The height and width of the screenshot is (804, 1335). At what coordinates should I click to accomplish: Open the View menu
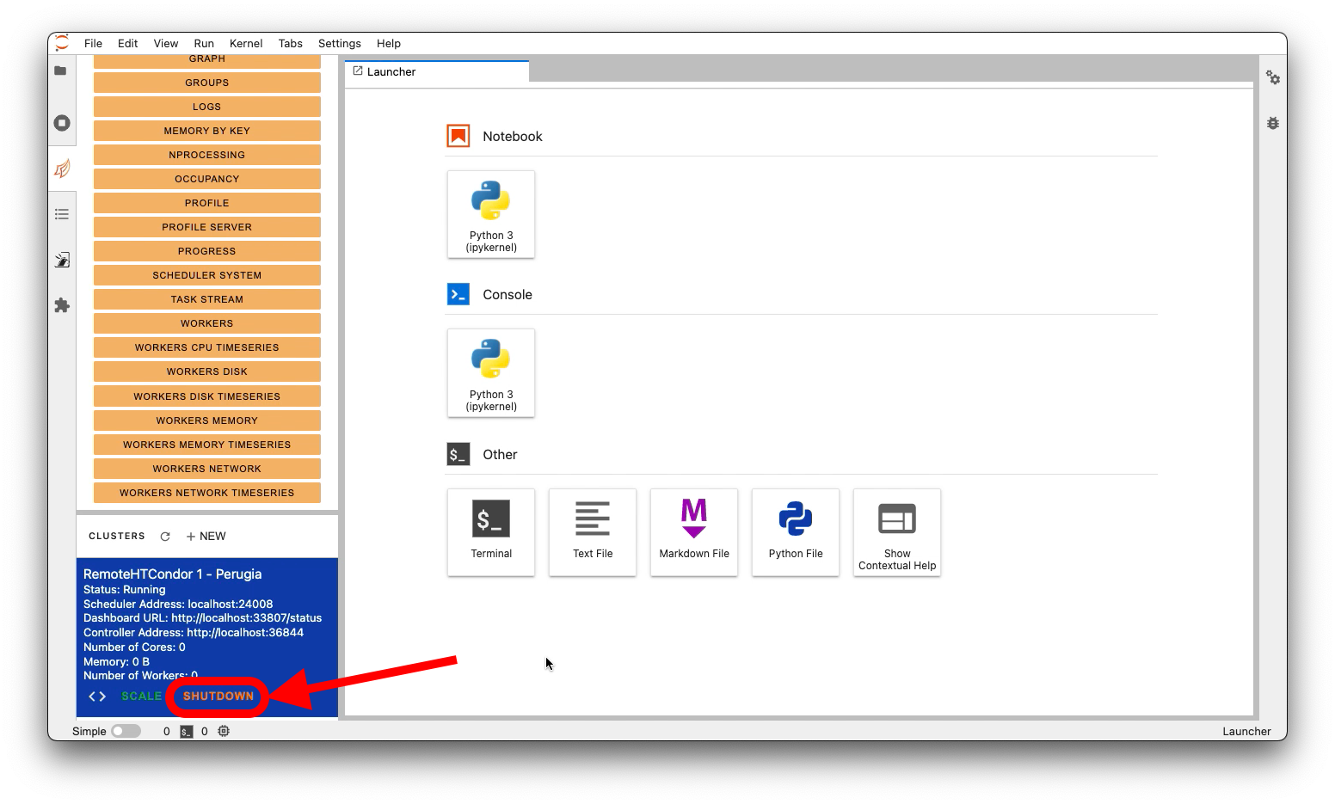166,44
